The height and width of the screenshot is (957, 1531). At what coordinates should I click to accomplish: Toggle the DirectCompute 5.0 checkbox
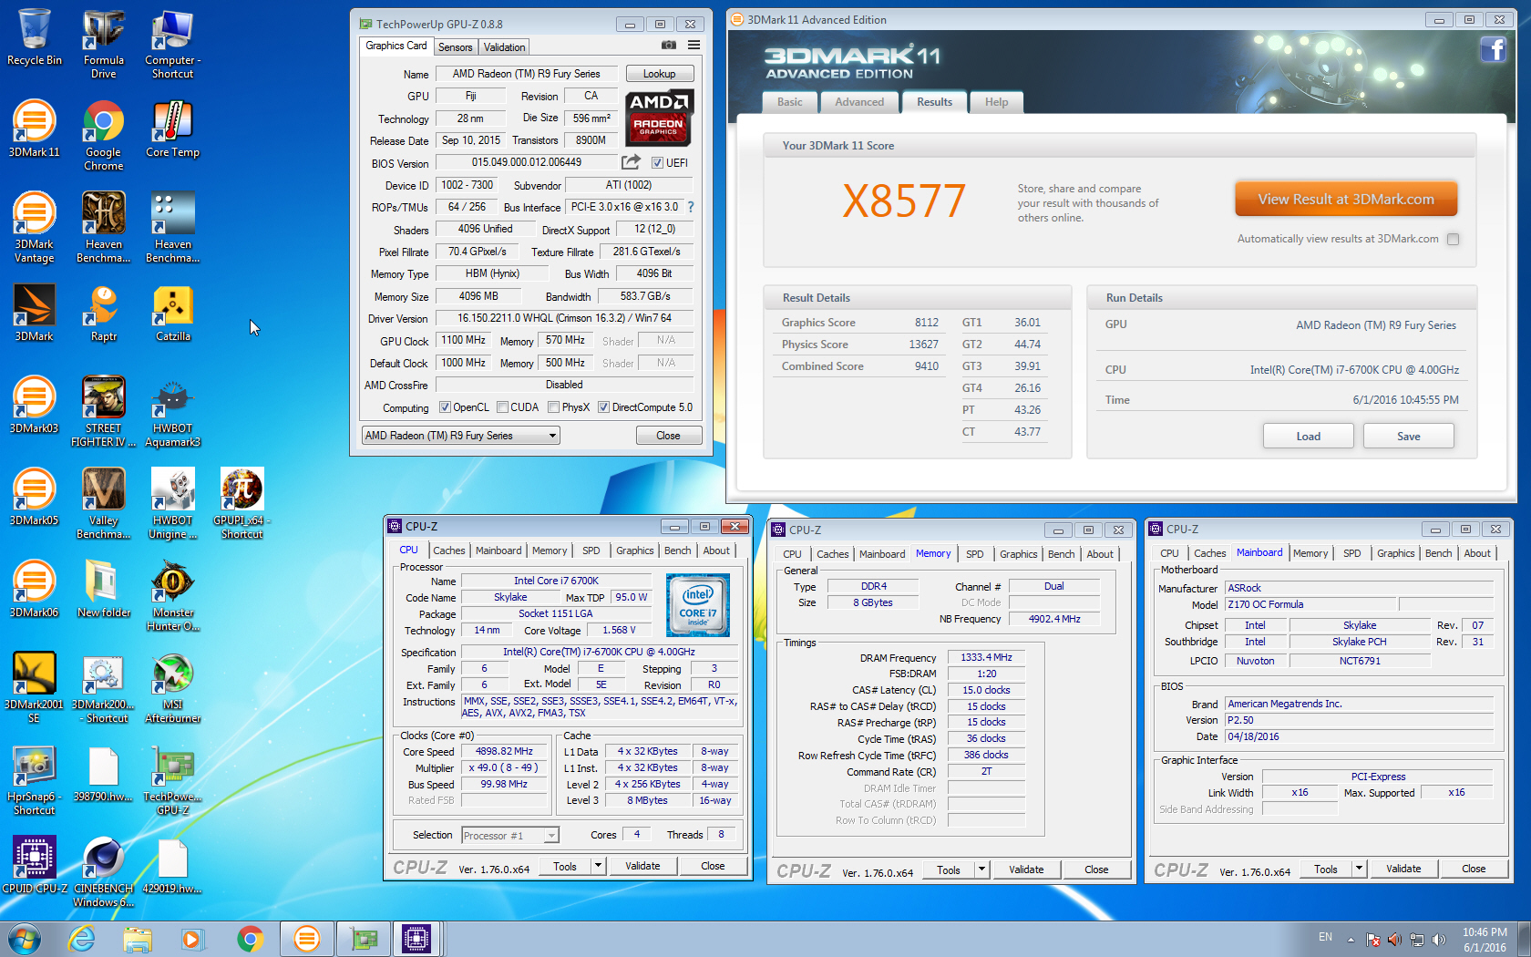[x=603, y=407]
